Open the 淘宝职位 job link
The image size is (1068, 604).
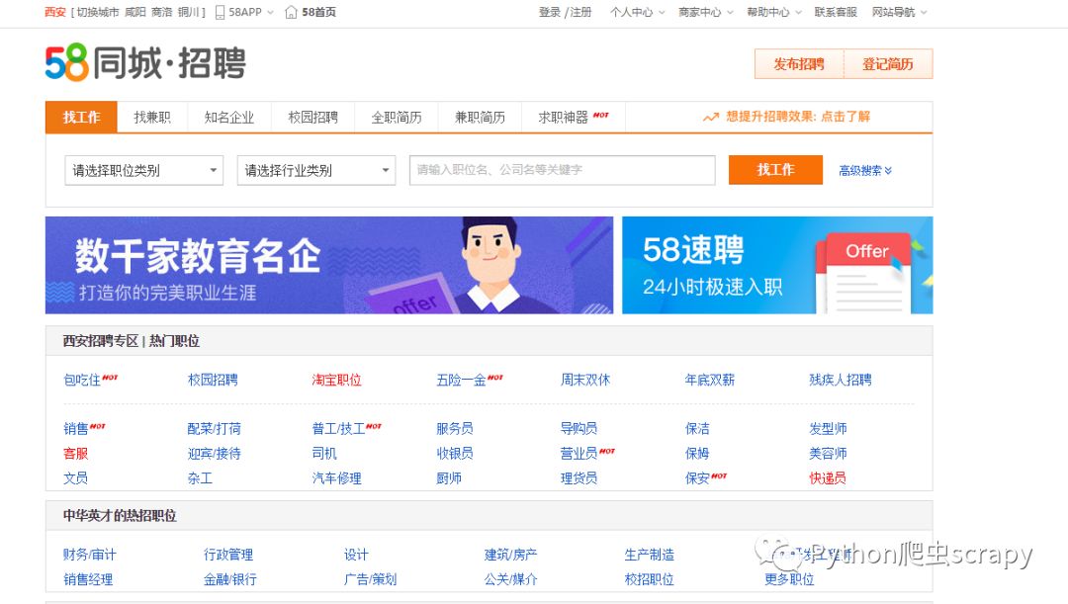336,380
